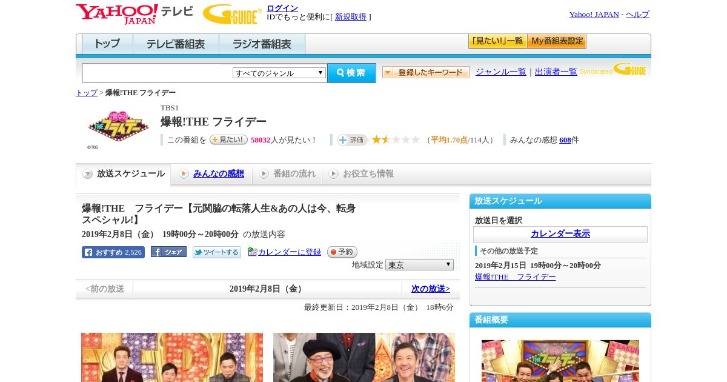The height and width of the screenshot is (382, 727).
Task: Open the 608 comments link
Action: 565,140
